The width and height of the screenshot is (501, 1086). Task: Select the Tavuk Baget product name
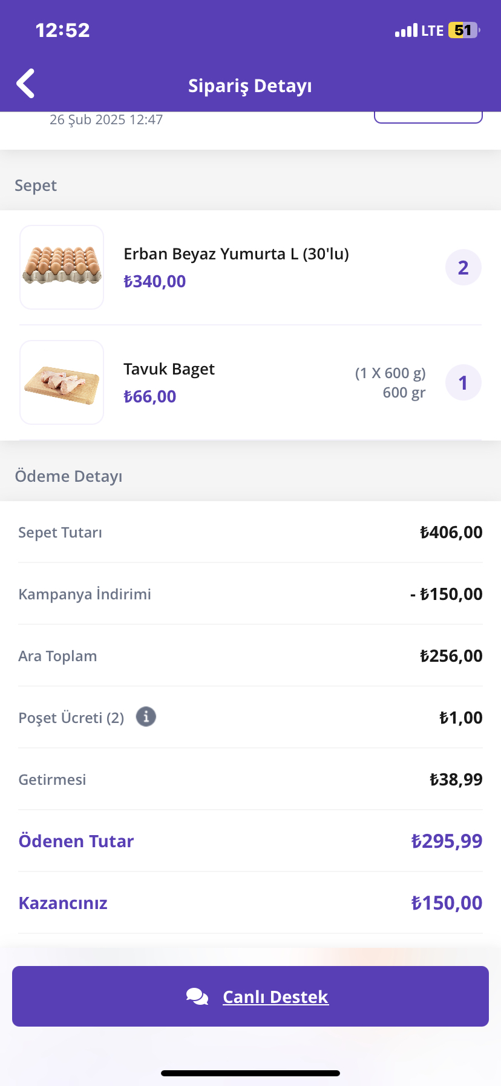click(x=169, y=369)
